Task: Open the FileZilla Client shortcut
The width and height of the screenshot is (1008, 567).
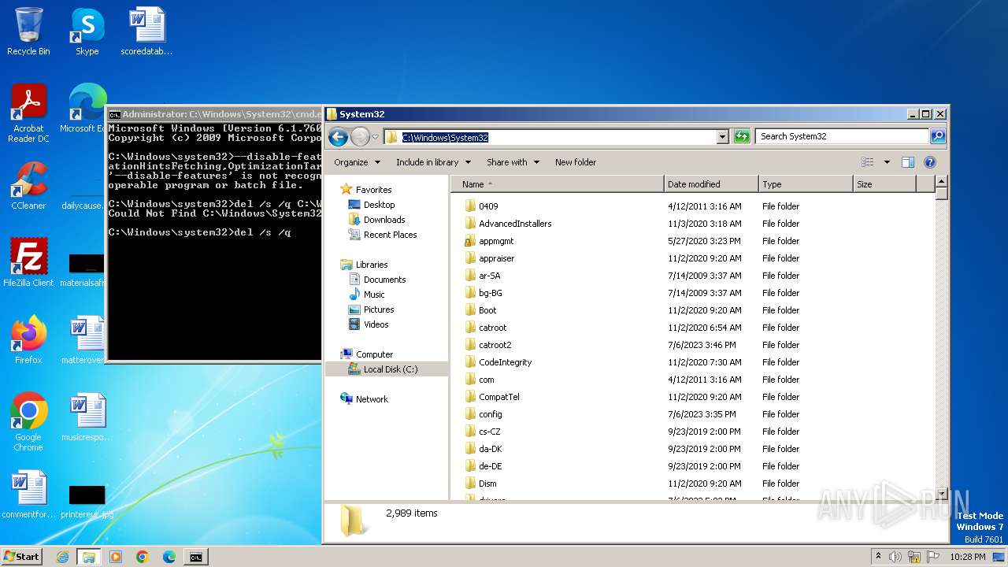Action: pos(28,263)
